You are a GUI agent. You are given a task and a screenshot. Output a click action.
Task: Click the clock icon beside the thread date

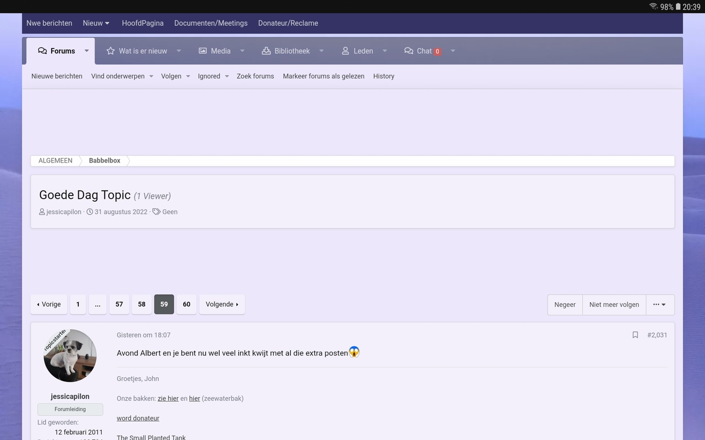point(90,212)
